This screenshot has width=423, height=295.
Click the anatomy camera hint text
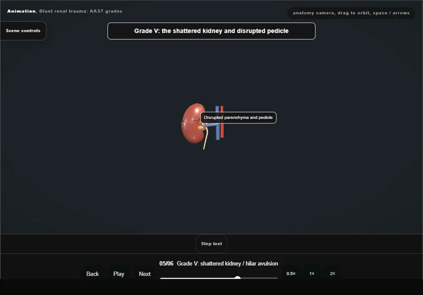[351, 13]
